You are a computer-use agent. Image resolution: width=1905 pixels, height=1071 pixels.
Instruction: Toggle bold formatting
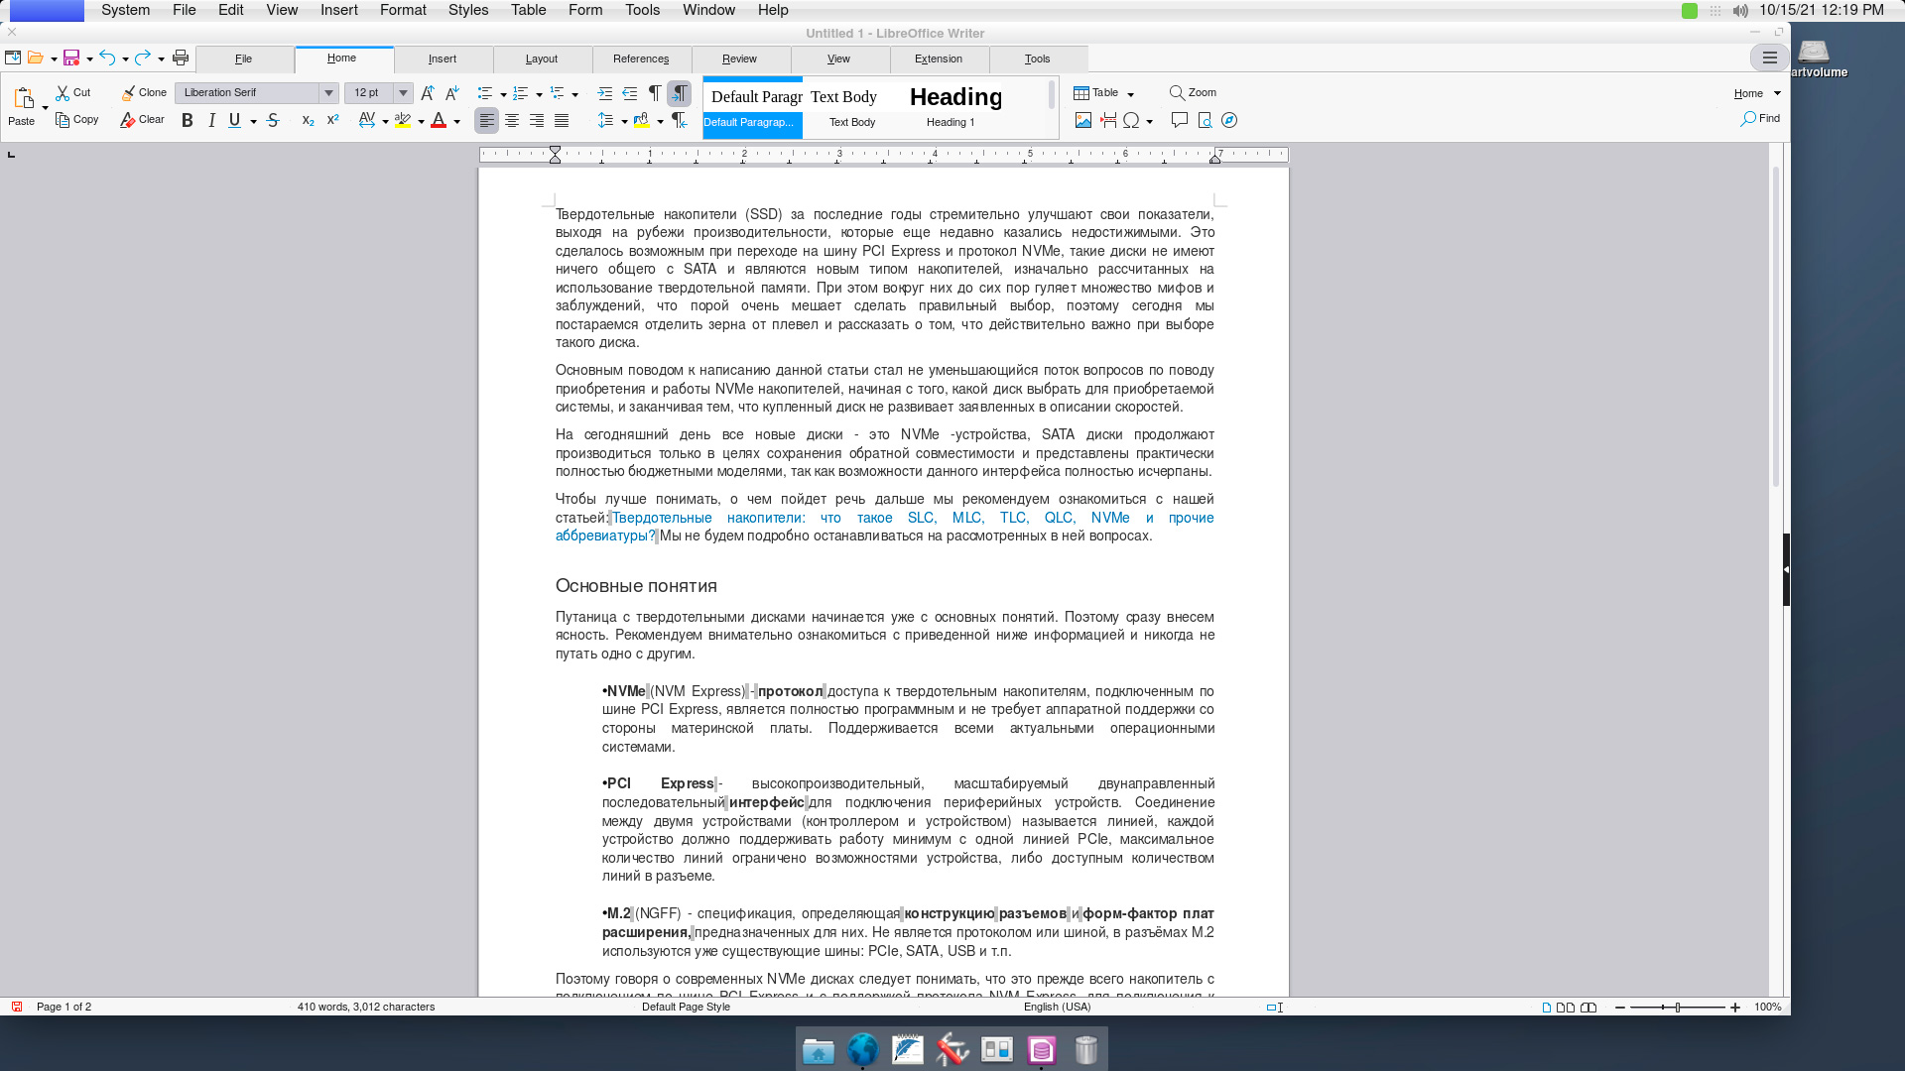[187, 121]
